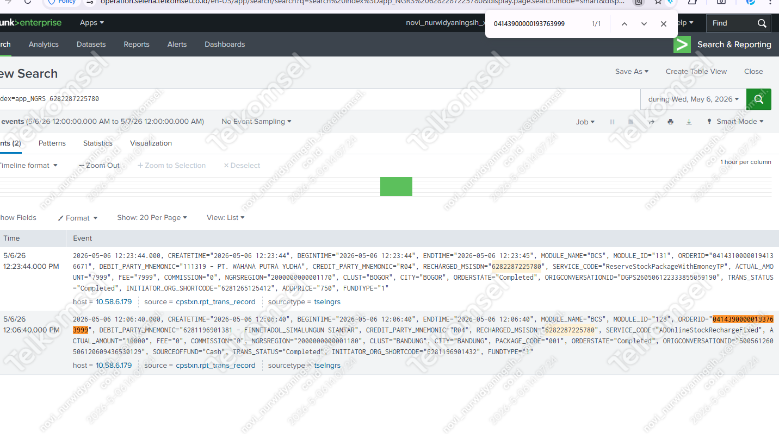Open the Analytics menu
This screenshot has width=779, height=434.
(x=44, y=45)
